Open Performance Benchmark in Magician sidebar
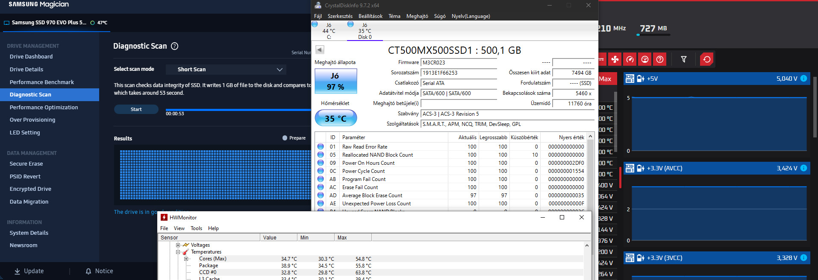The height and width of the screenshot is (280, 818). click(x=41, y=82)
